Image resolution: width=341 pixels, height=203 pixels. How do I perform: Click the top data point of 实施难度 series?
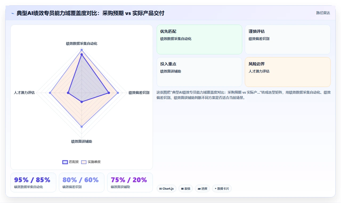tap(82, 50)
